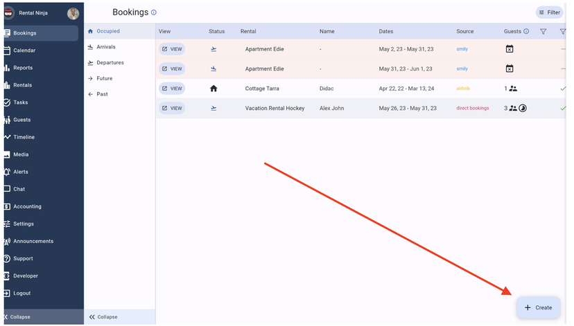Click the Guests column info icon

click(526, 32)
